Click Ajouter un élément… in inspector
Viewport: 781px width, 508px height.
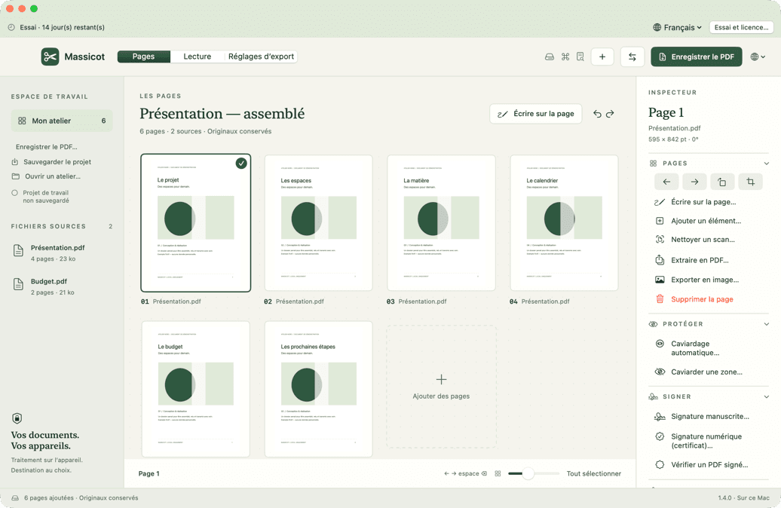point(706,221)
